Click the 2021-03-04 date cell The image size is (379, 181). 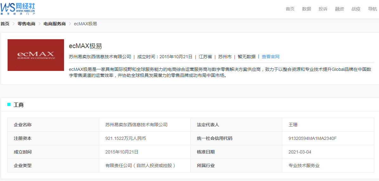(x=328, y=152)
